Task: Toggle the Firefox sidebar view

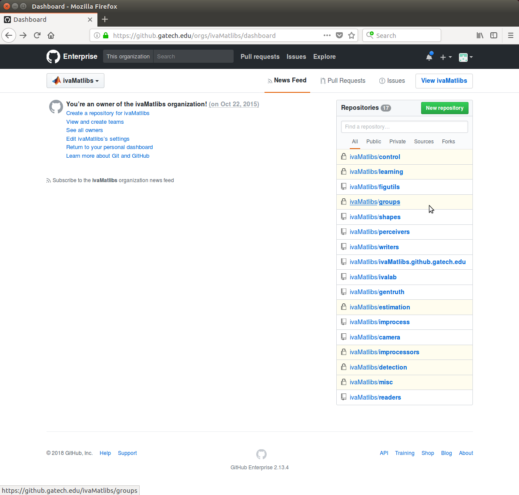Action: coord(494,36)
